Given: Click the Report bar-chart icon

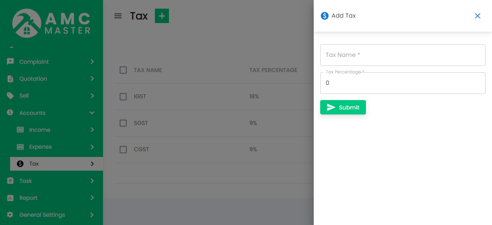Looking at the screenshot, I should pos(10,198).
